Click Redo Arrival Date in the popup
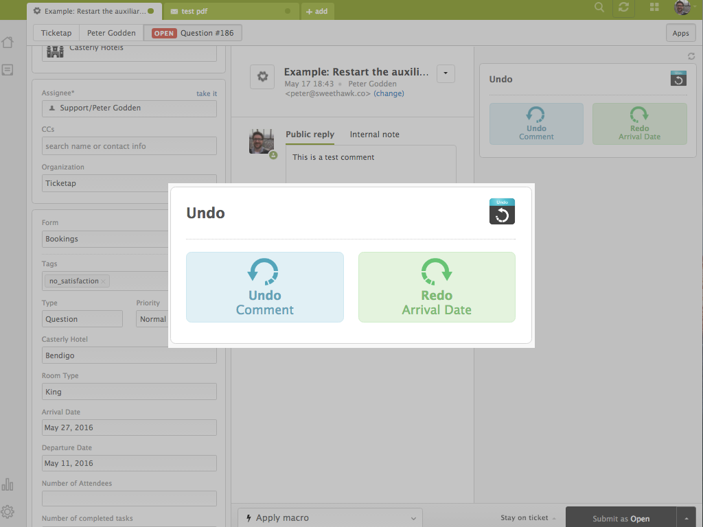Viewport: 703px width, 527px height. point(437,287)
